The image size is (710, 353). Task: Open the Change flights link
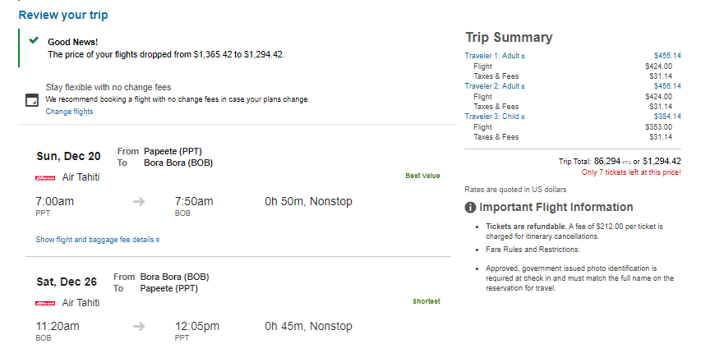point(69,112)
